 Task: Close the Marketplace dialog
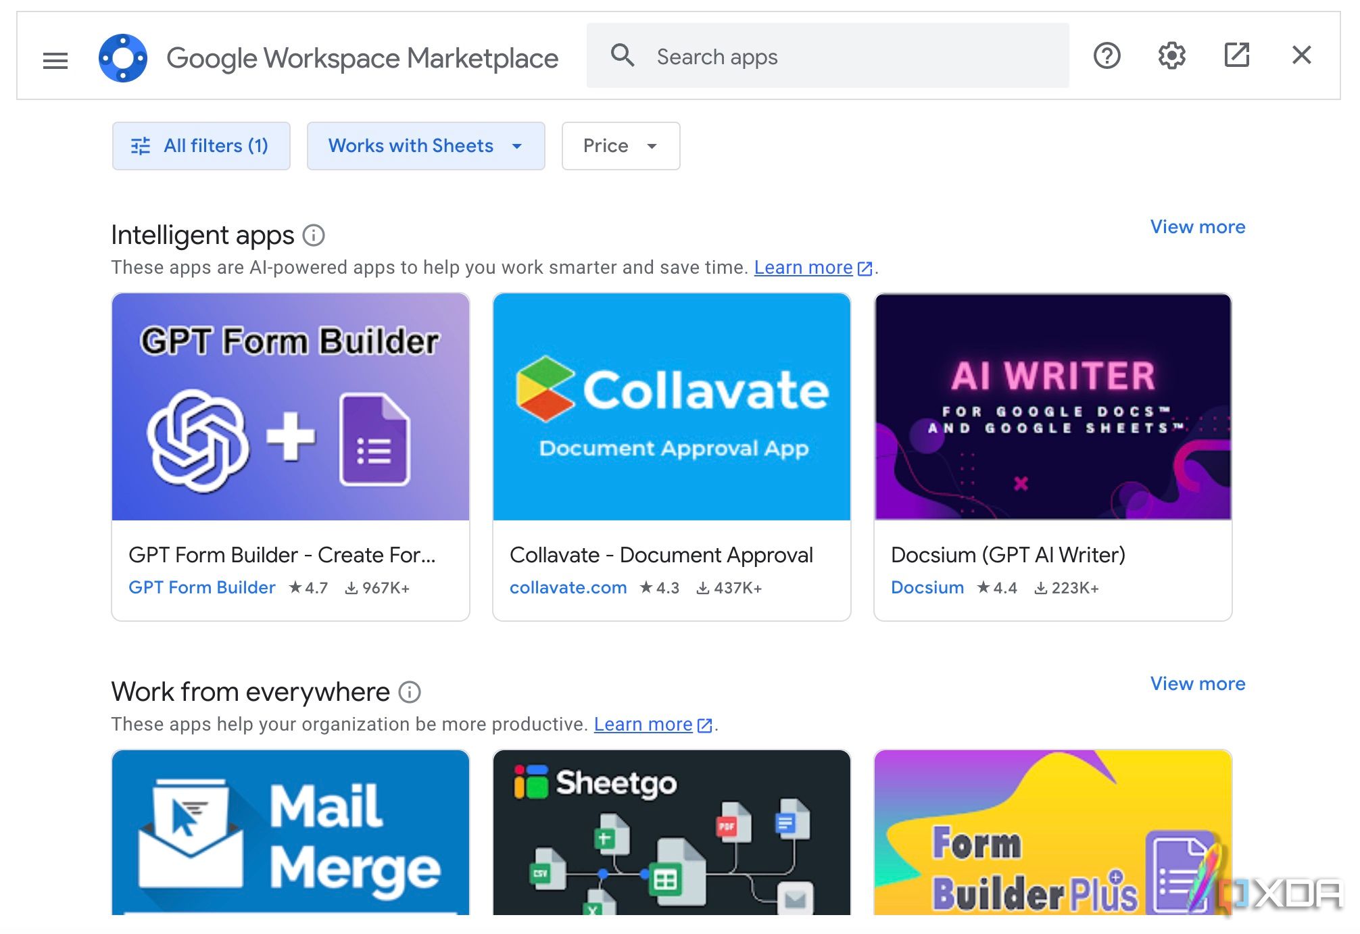click(x=1301, y=55)
